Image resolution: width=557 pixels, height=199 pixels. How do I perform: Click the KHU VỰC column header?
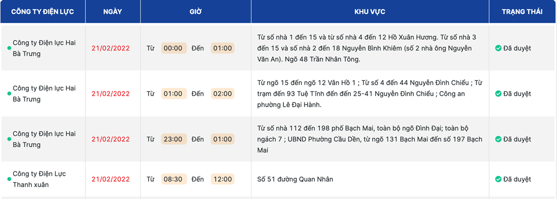coord(370,11)
